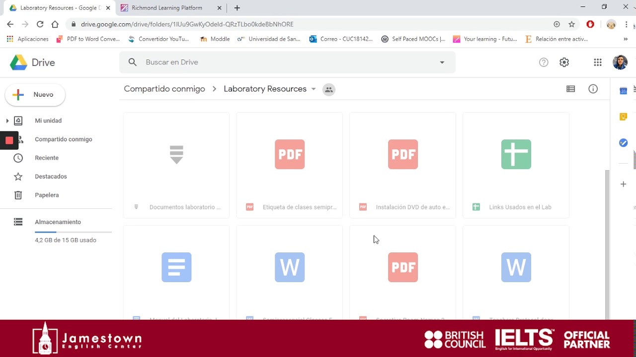Open the Chrome menu three dots
The width and height of the screenshot is (636, 357).
click(627, 24)
